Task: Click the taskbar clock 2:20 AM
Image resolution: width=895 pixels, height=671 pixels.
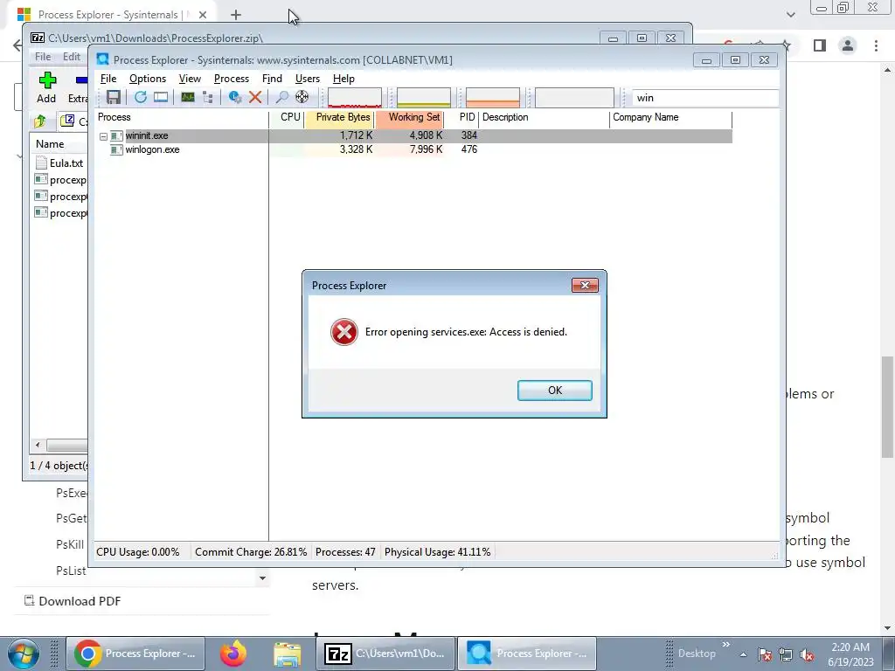Action: [x=850, y=647]
